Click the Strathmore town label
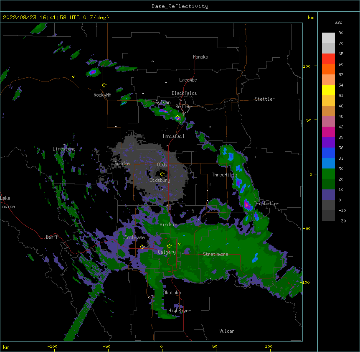The image size is (360, 352). (215, 254)
